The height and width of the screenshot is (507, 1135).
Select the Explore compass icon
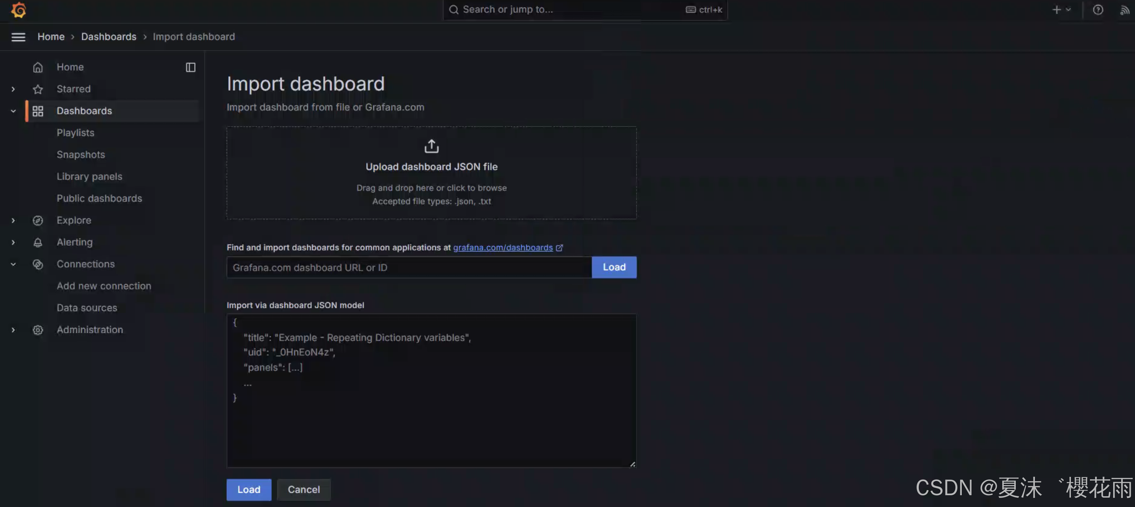click(x=38, y=220)
